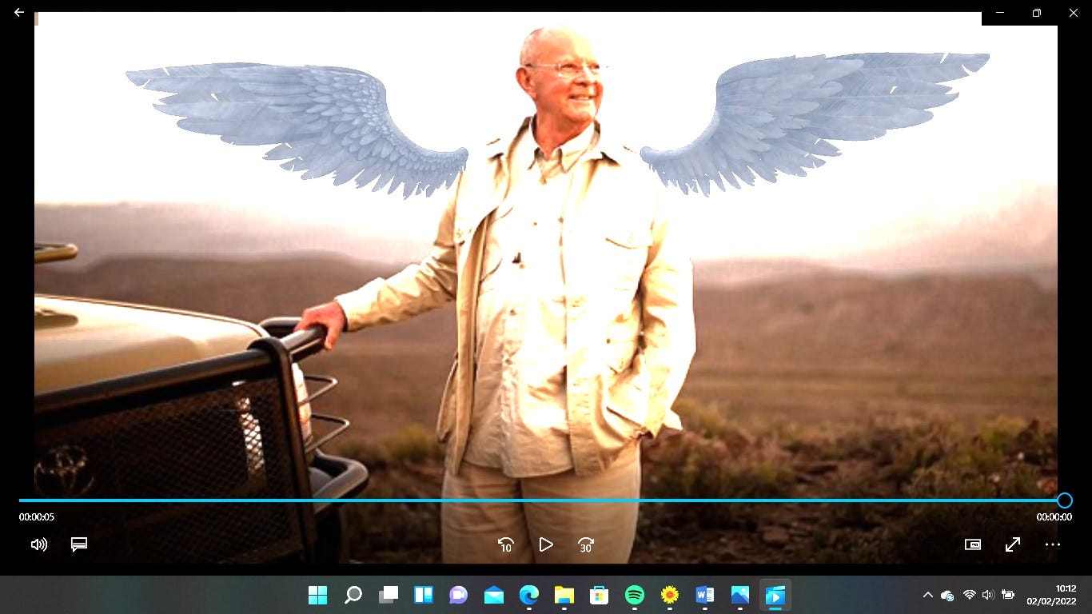Open Teams Chat from taskbar
1092x614 pixels.
(459, 595)
